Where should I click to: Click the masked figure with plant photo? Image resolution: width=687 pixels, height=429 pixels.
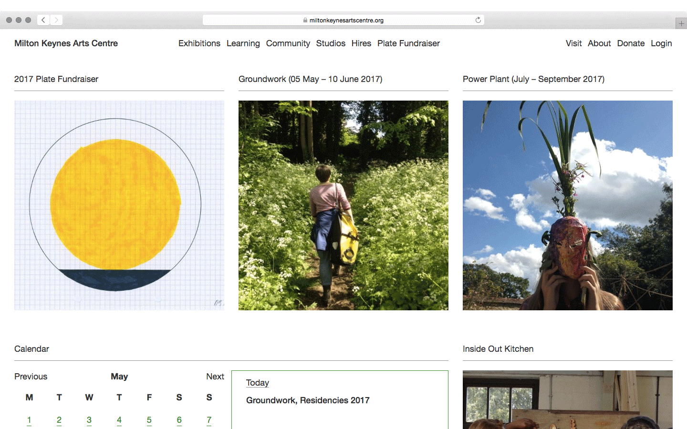pos(568,205)
